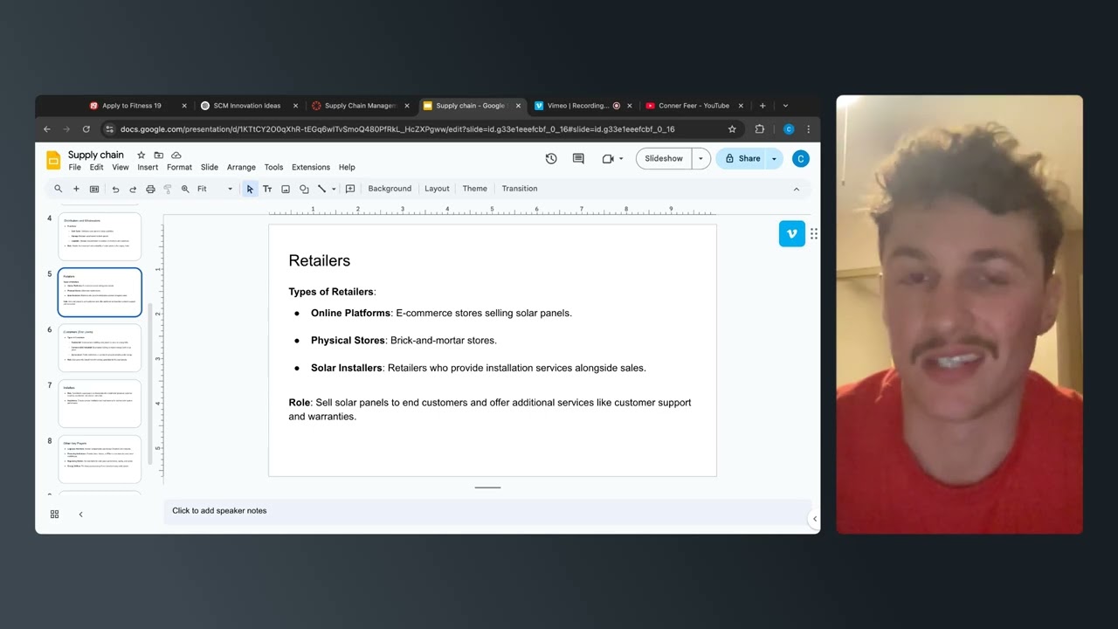Expand the Slideshow options arrow

pos(700,158)
